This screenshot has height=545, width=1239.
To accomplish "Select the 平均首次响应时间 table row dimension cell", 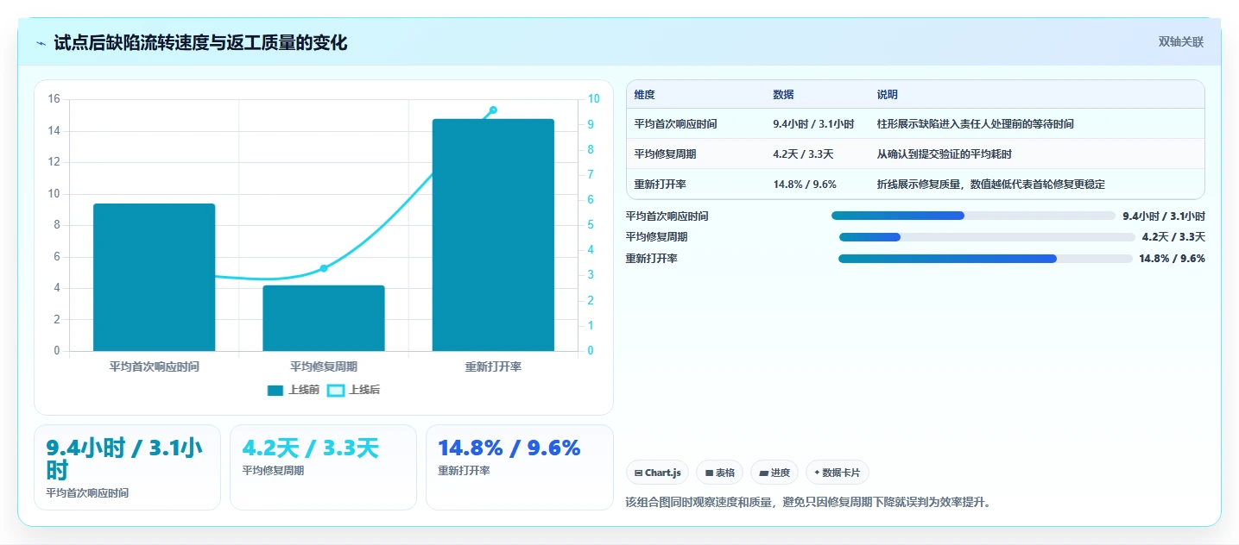I will pos(675,124).
